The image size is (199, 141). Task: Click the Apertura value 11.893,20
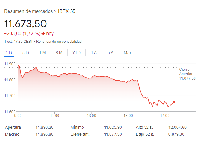44,127
